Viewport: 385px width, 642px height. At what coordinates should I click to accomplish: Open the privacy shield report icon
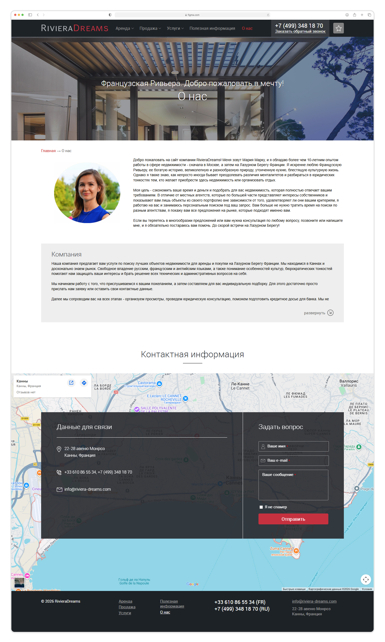point(110,15)
